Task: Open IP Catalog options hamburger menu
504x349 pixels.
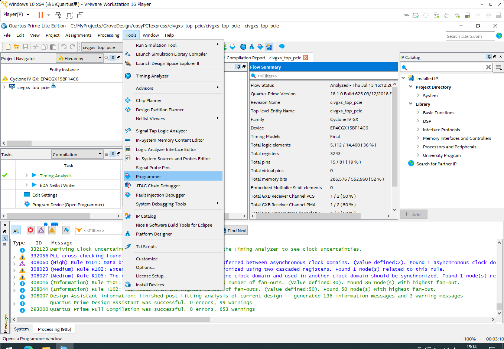Action: 498,68
